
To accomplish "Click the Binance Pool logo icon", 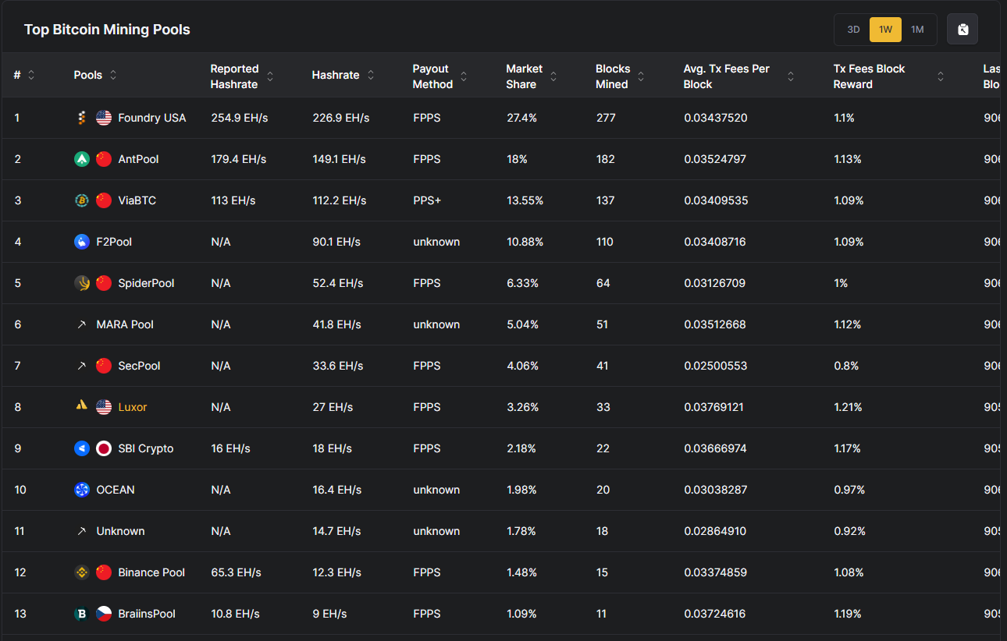I will coord(81,572).
